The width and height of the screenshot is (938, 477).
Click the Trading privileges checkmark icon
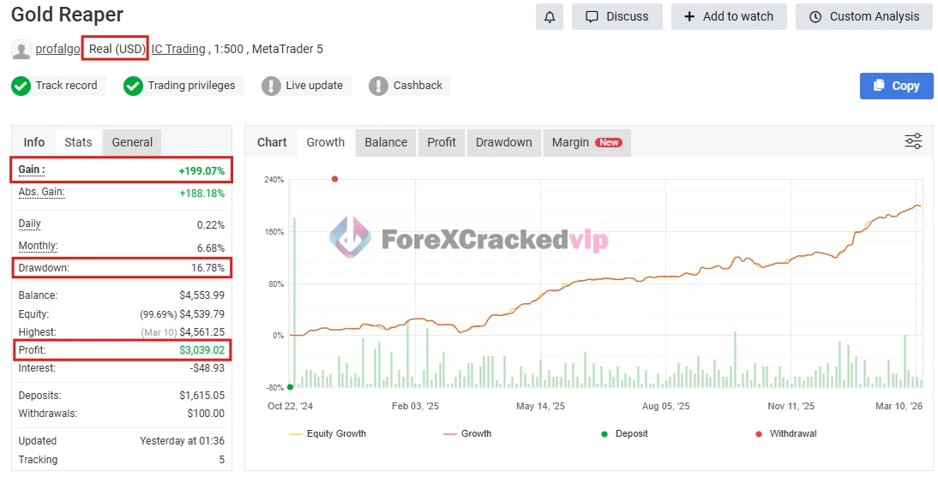tap(133, 86)
